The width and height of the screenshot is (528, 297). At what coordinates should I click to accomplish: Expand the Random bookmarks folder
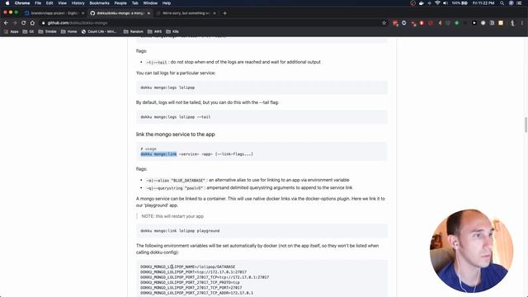coord(134,31)
